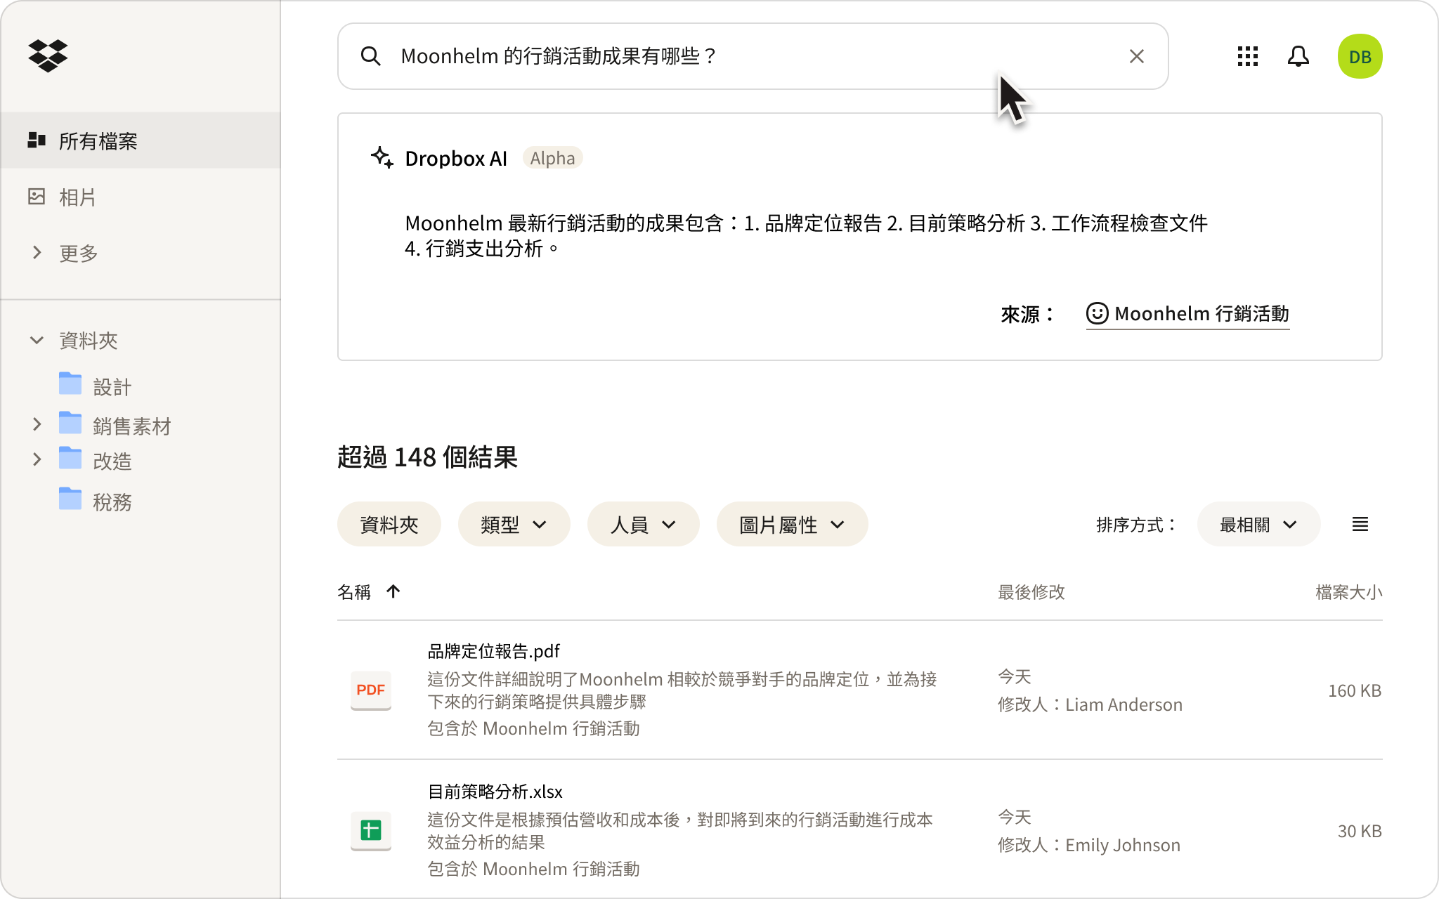Click the Alpha badge
The width and height of the screenshot is (1439, 899).
552,158
